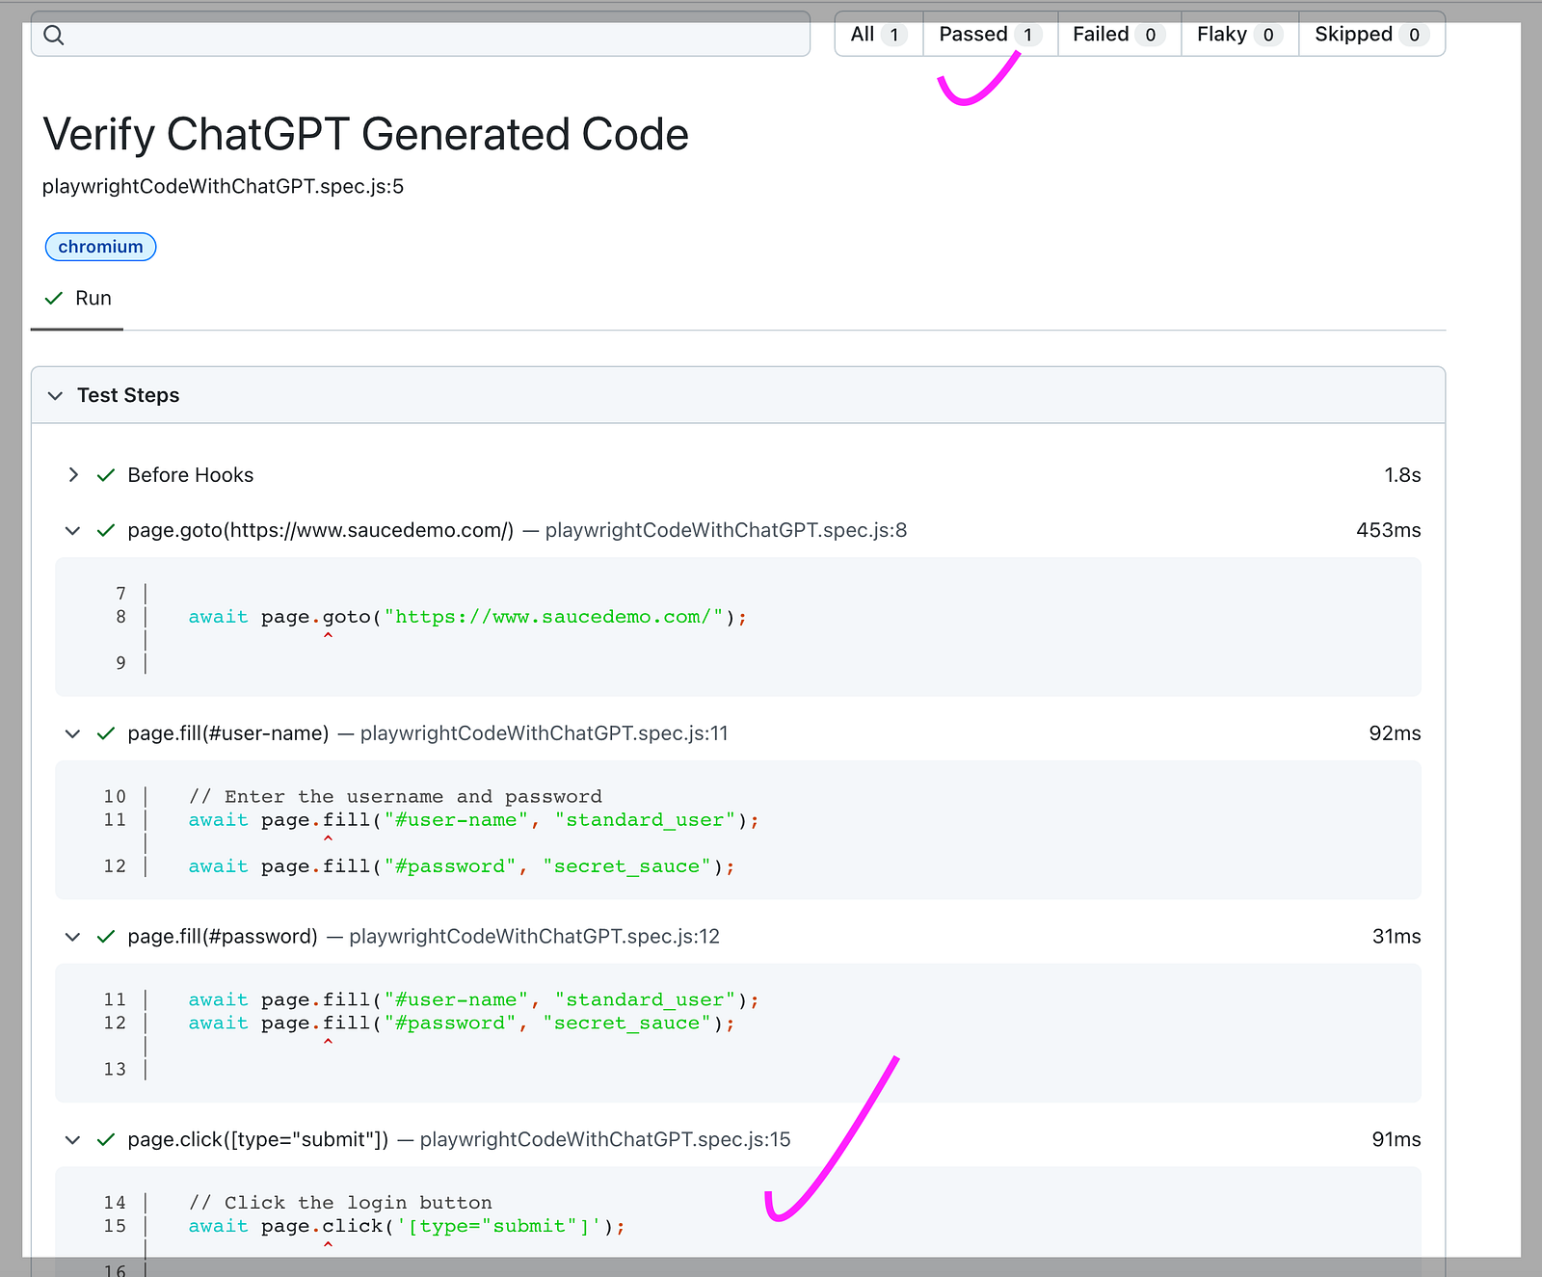Filter by Skipped tests
This screenshot has height=1277, width=1542.
point(1371,35)
